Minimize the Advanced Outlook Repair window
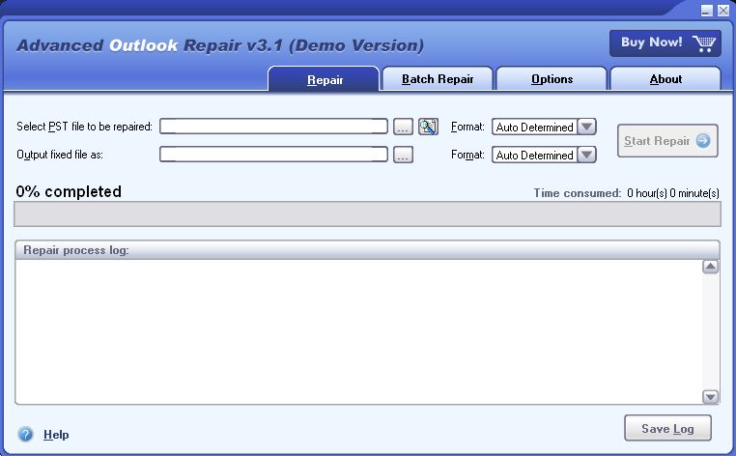This screenshot has height=456, width=736. [707, 11]
